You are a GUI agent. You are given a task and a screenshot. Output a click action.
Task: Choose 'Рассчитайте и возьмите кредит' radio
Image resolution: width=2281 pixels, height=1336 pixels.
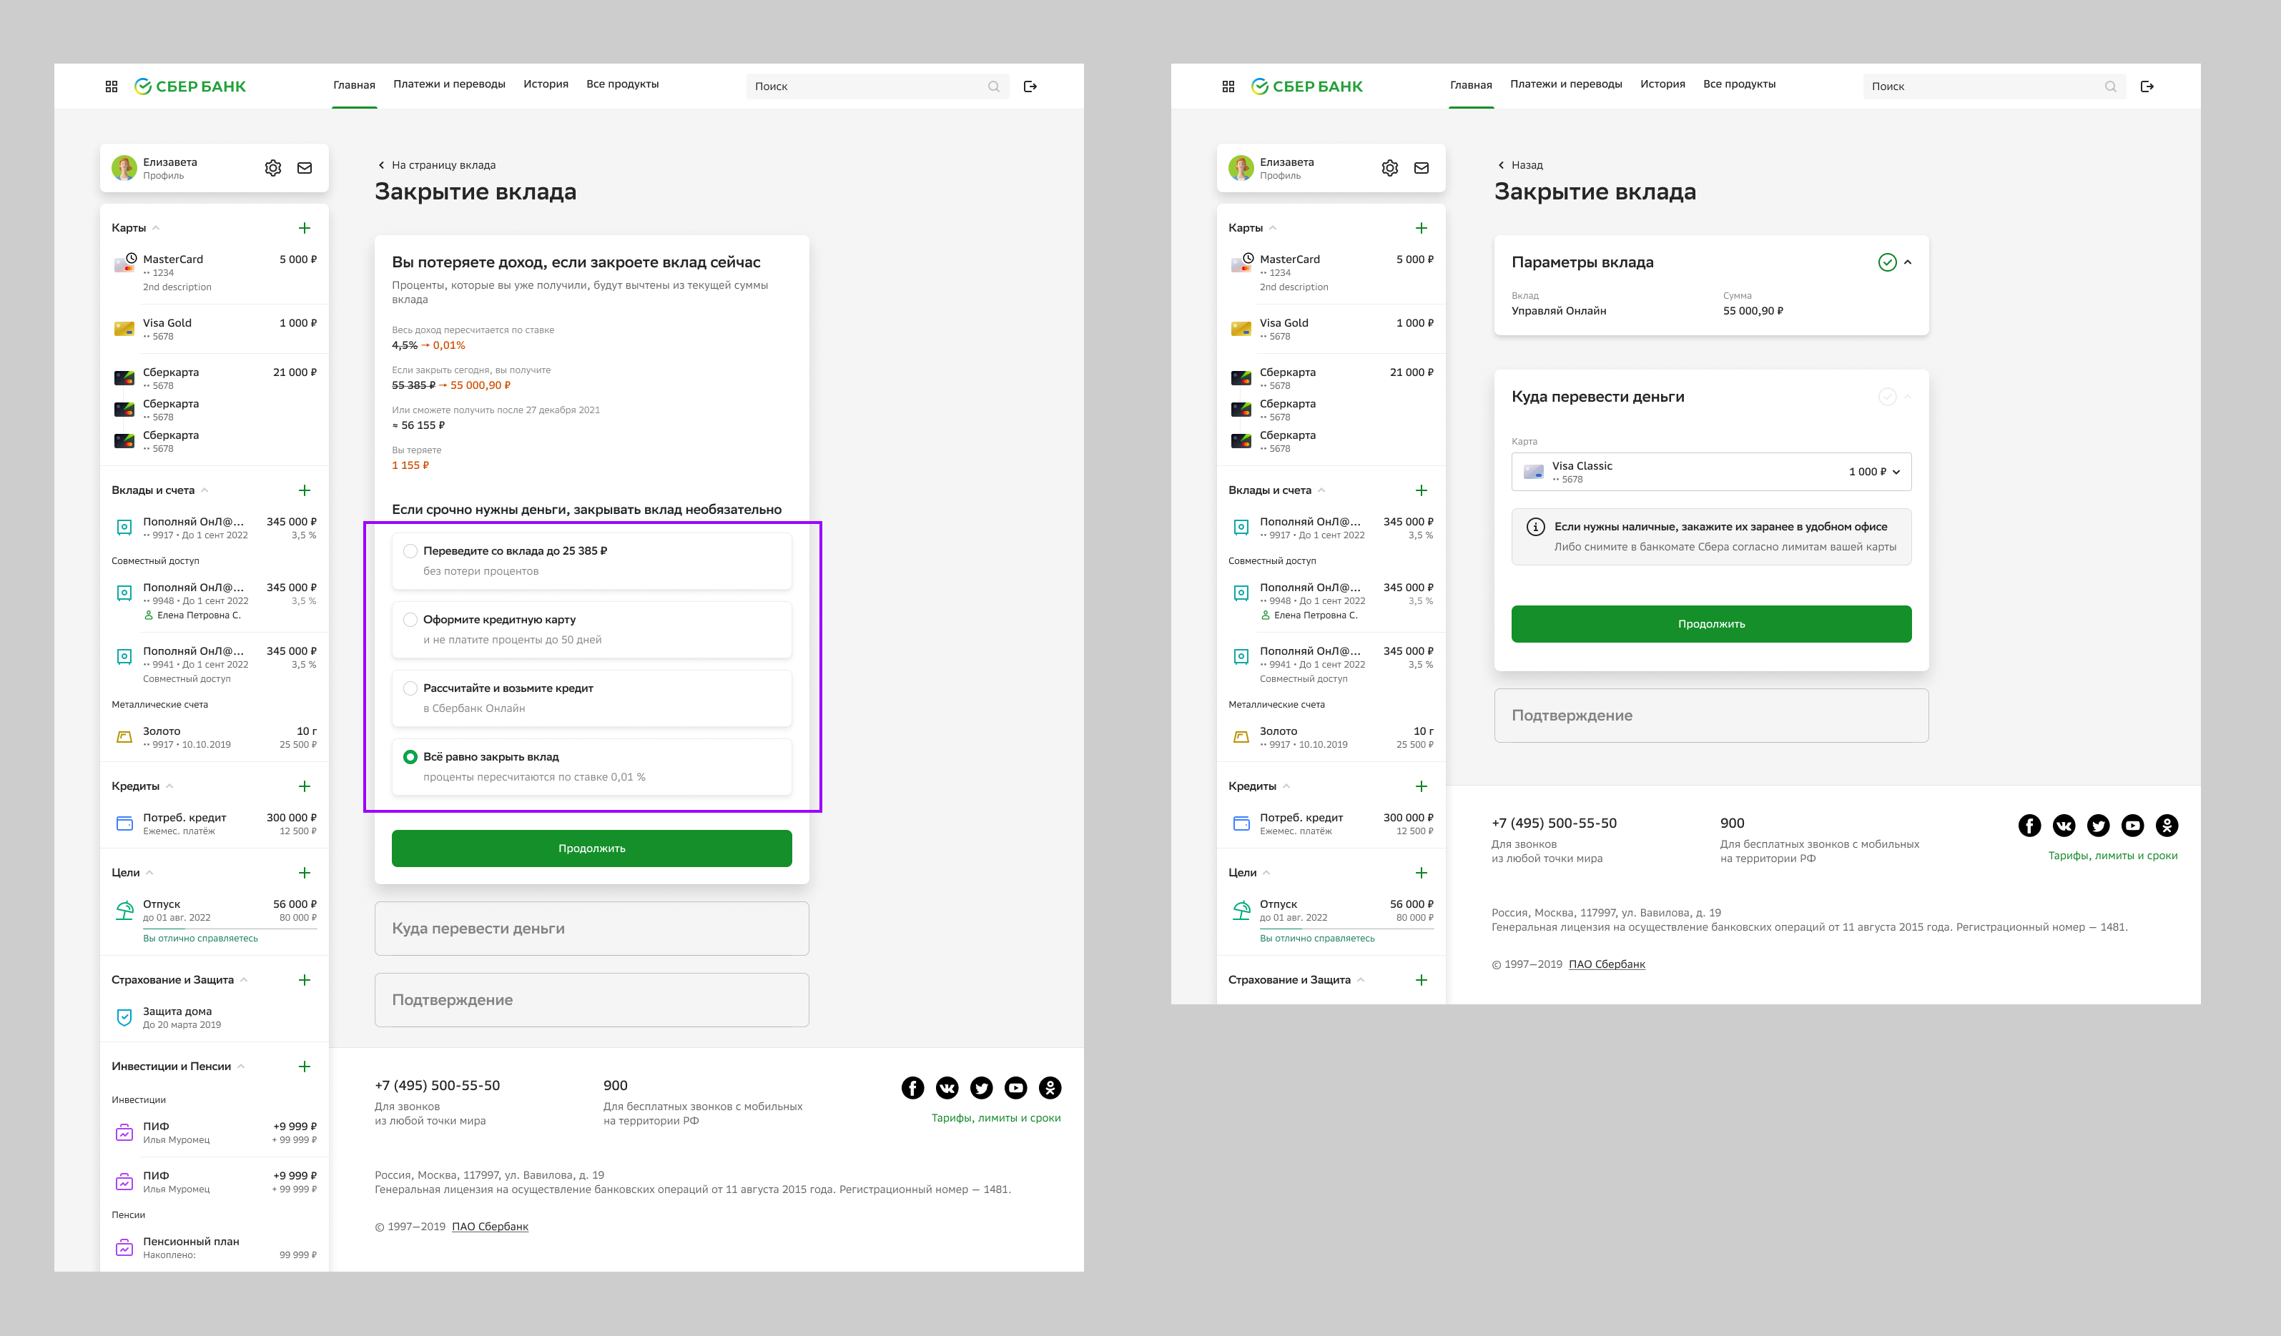[411, 689]
